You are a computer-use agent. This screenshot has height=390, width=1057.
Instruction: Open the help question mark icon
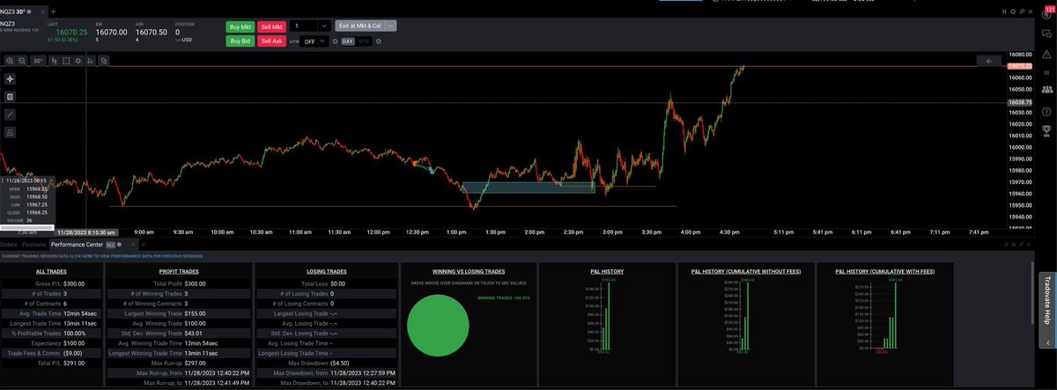tap(1046, 110)
